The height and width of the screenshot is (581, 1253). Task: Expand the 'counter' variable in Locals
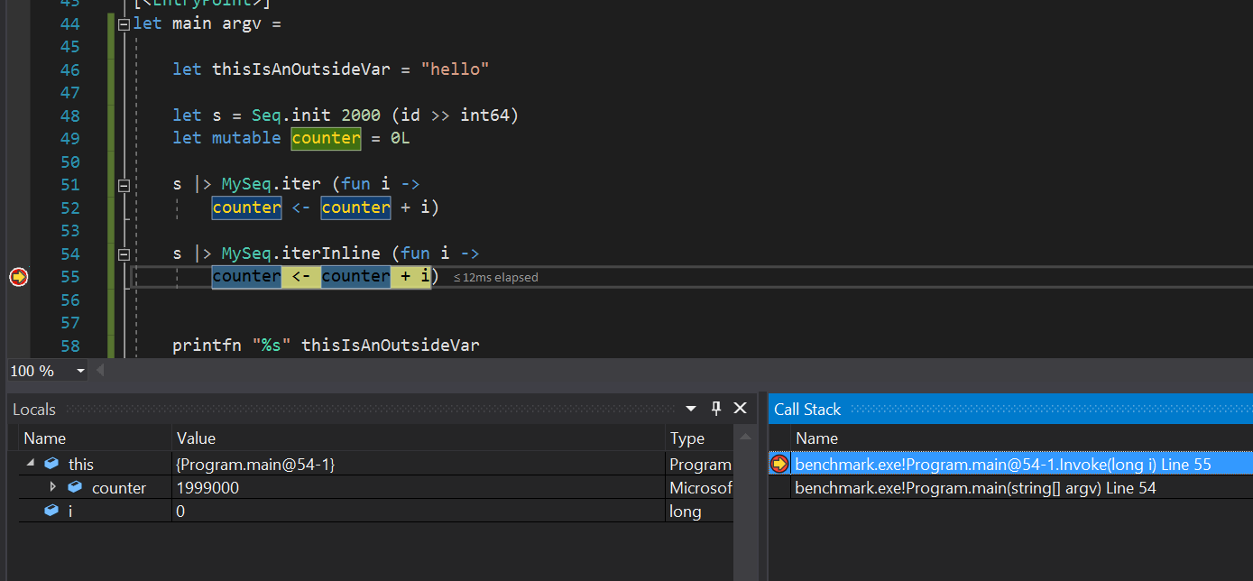[52, 487]
